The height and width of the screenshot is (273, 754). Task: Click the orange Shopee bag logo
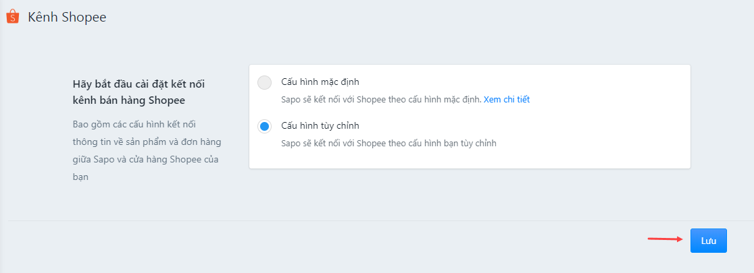point(13,18)
